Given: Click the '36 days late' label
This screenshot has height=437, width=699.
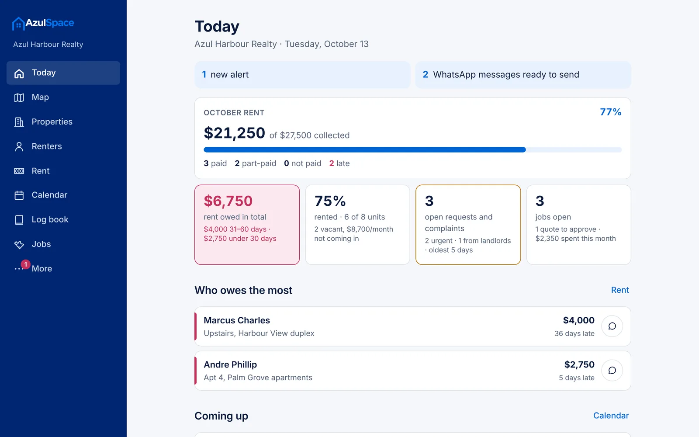Looking at the screenshot, I should pyautogui.click(x=574, y=333).
